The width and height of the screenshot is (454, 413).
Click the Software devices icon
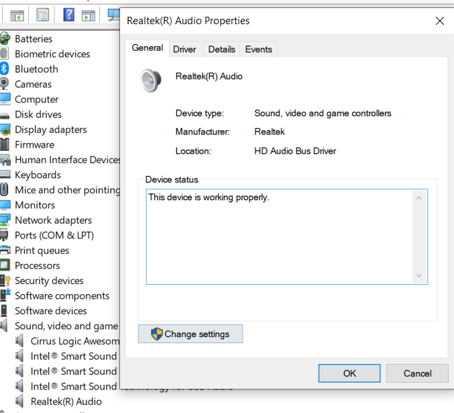coord(4,311)
